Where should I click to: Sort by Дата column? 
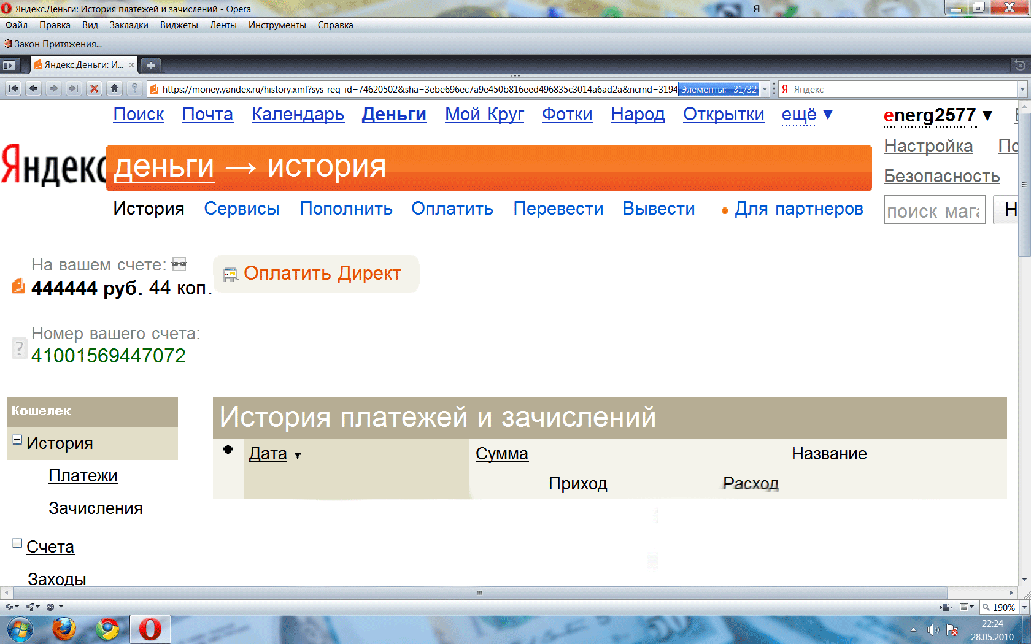(268, 454)
